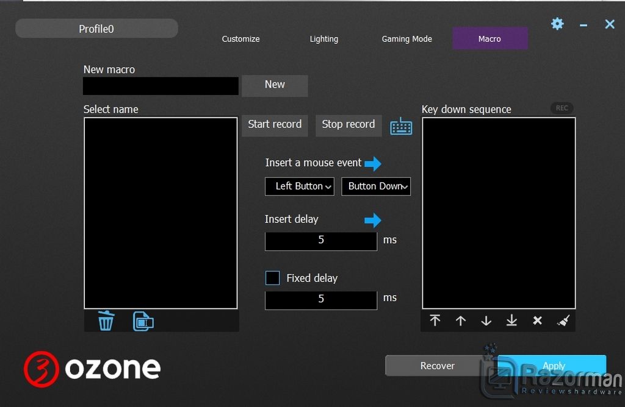Click Stop record button

click(349, 126)
